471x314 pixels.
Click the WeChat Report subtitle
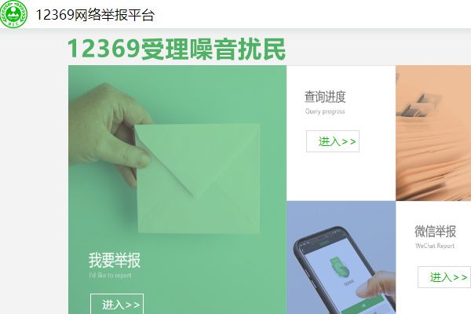click(x=435, y=246)
